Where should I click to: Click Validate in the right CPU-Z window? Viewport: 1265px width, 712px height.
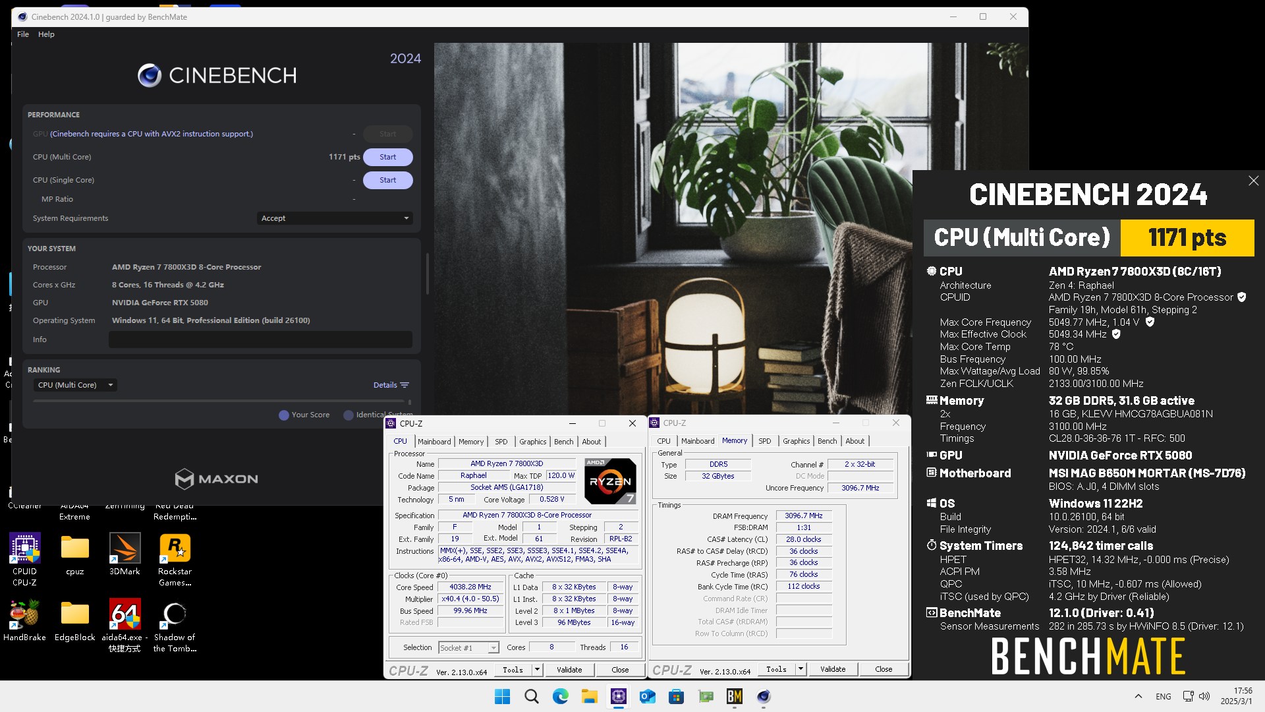coord(833,669)
